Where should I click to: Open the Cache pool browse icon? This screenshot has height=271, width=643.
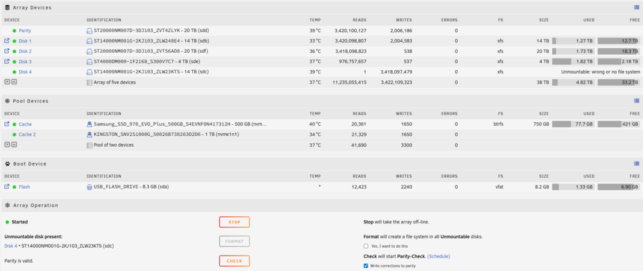click(x=6, y=124)
